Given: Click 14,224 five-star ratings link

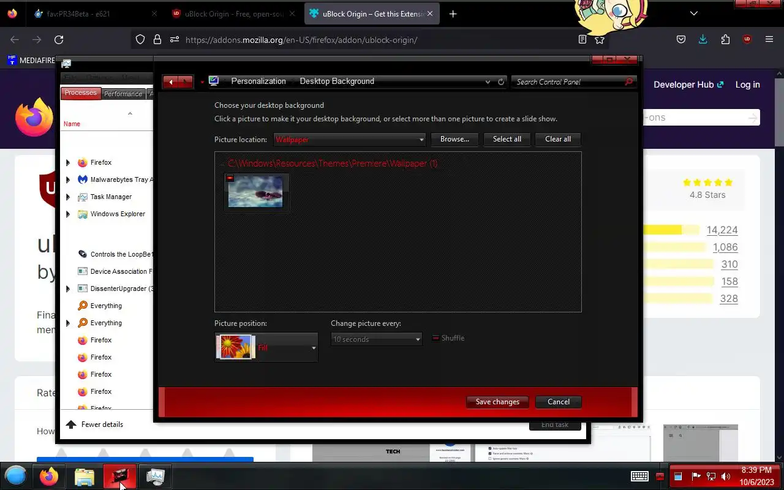Looking at the screenshot, I should click(x=722, y=230).
